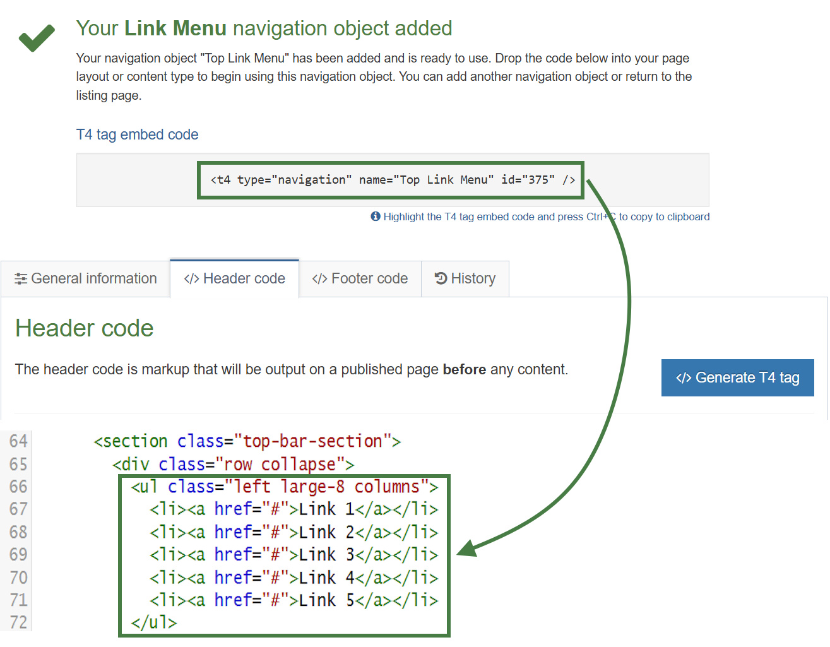Click the info icon beside copy instructions
This screenshot has height=647, width=830.
[375, 217]
